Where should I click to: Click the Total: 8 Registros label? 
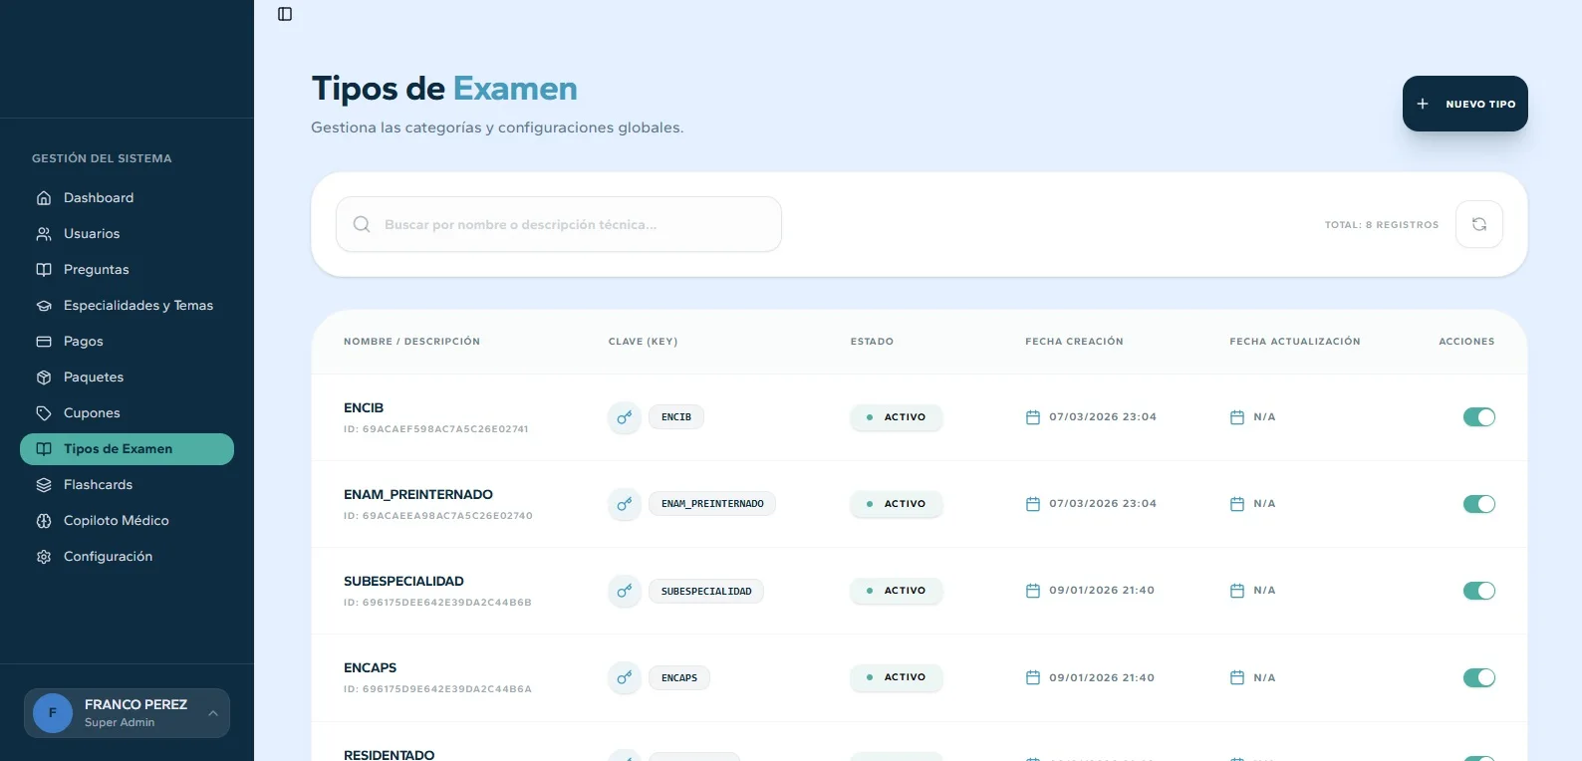pos(1382,225)
